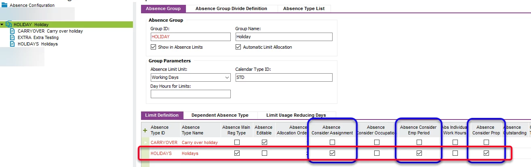Click the Day Hours for Limits field

coord(190,94)
